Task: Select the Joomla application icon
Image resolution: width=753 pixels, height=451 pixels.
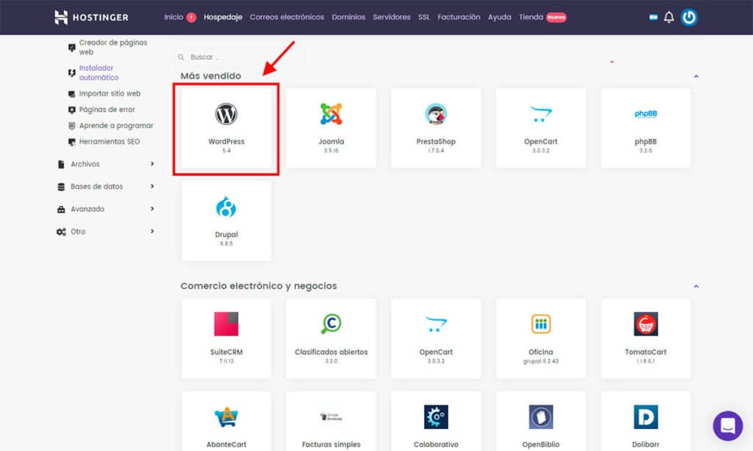Action: click(331, 114)
